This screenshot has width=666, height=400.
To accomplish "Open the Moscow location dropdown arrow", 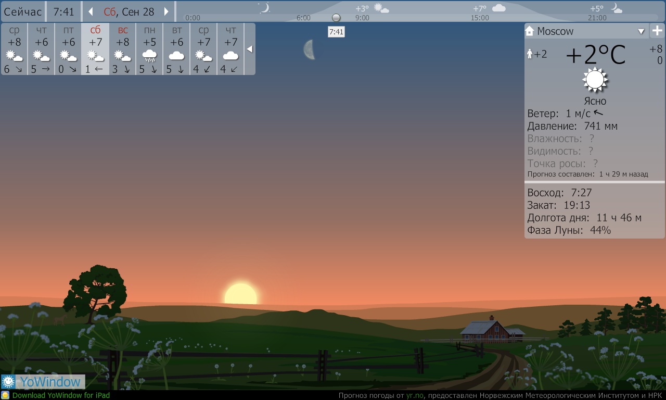I will tap(641, 31).
